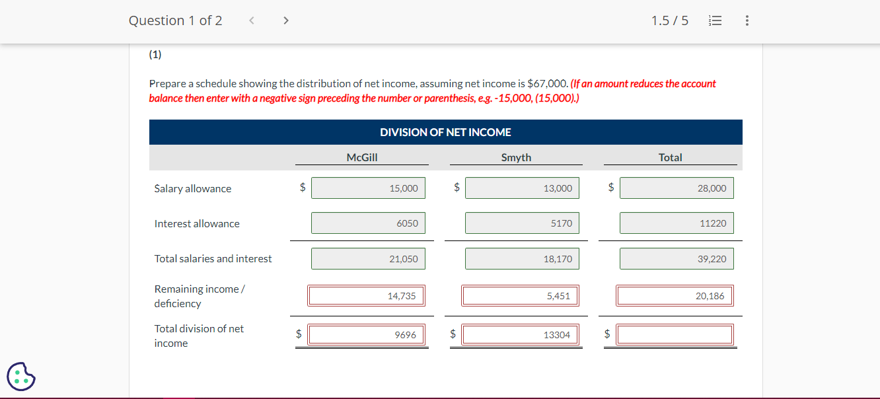The image size is (880, 399).
Task: Select the McGill interest allowance field showing 6050
Action: coord(368,223)
